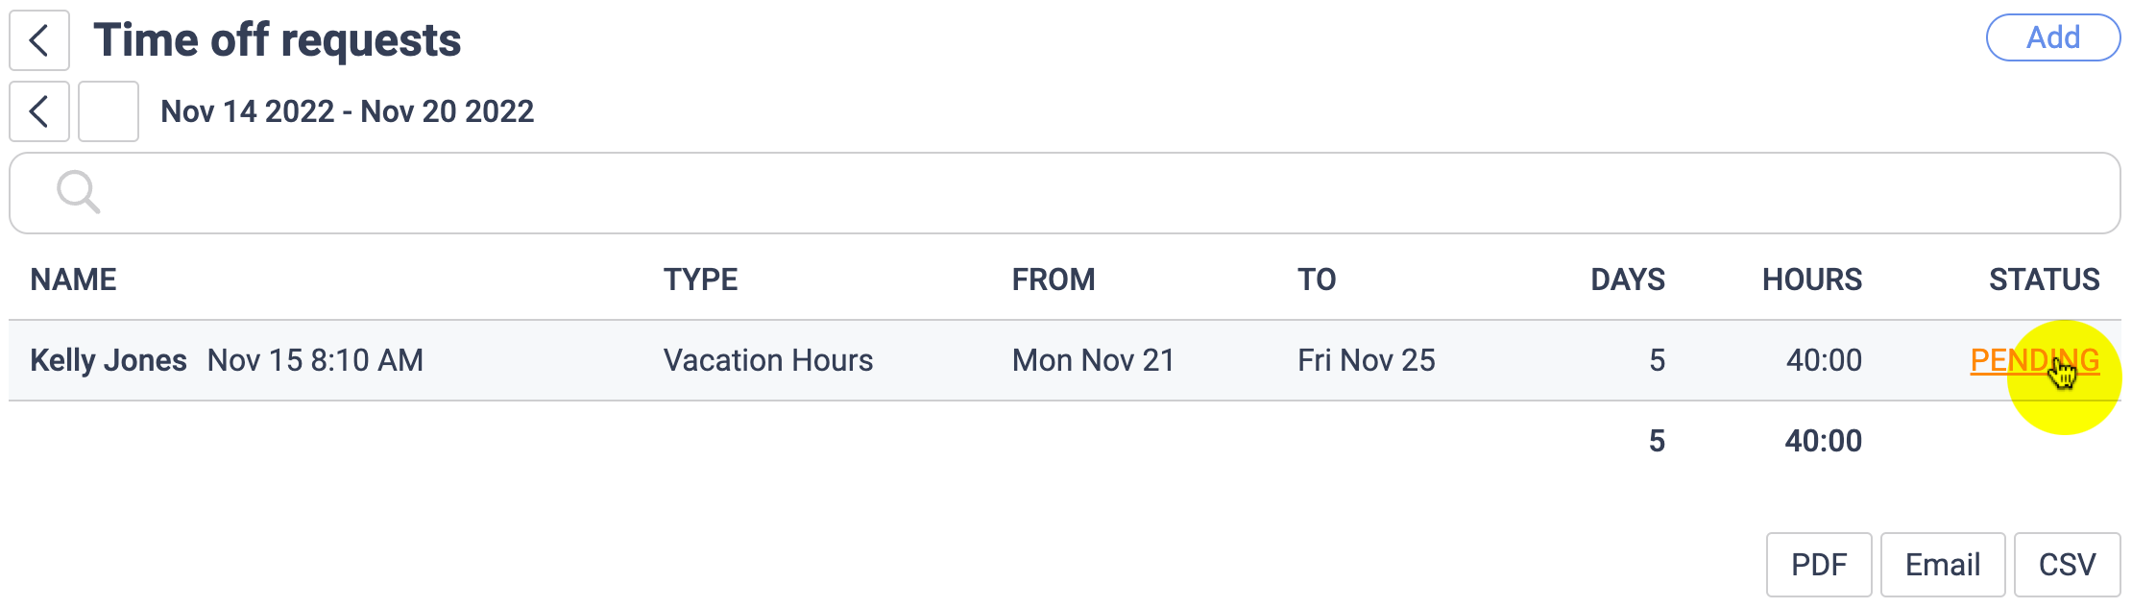This screenshot has width=2132, height=608.
Task: Select Kelly Jones in the request row
Action: coord(109,360)
